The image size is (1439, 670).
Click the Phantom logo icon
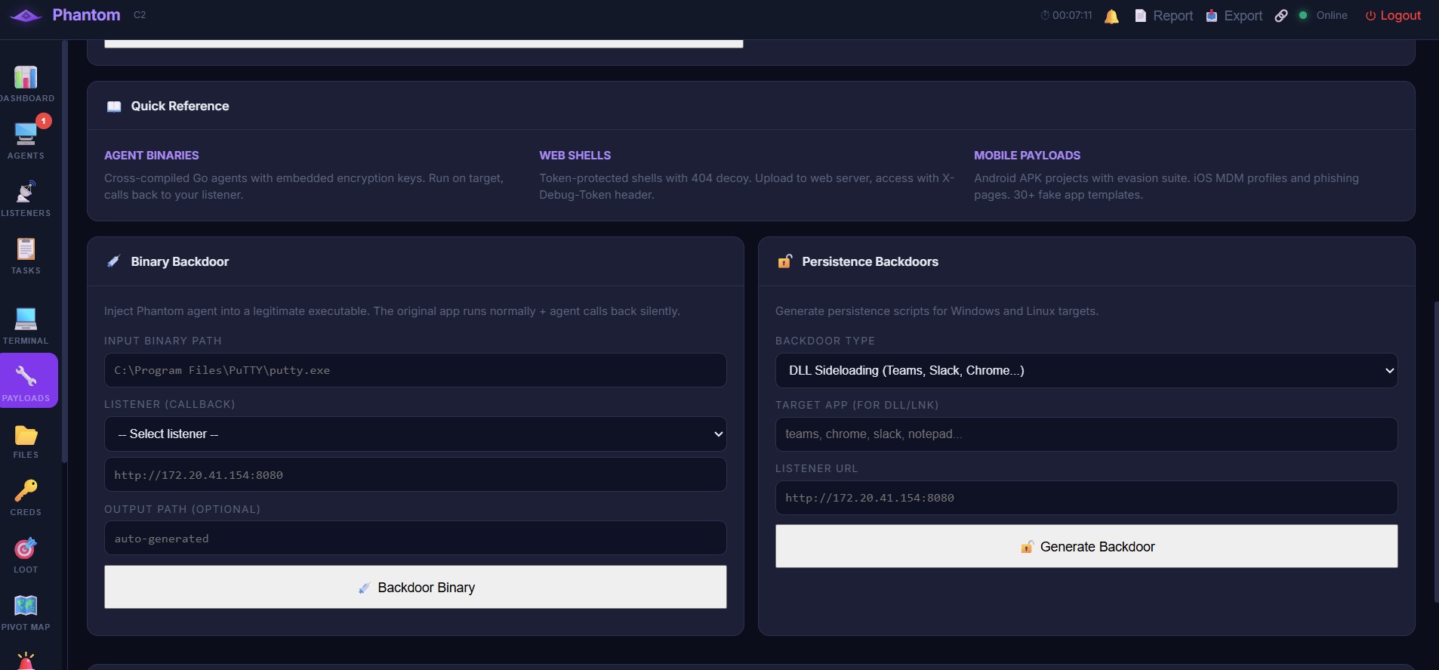click(26, 16)
